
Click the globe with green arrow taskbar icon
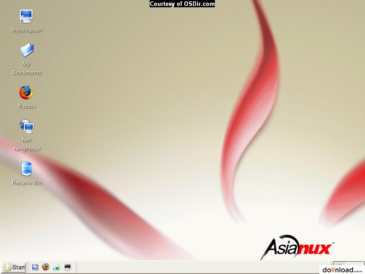[56, 267]
